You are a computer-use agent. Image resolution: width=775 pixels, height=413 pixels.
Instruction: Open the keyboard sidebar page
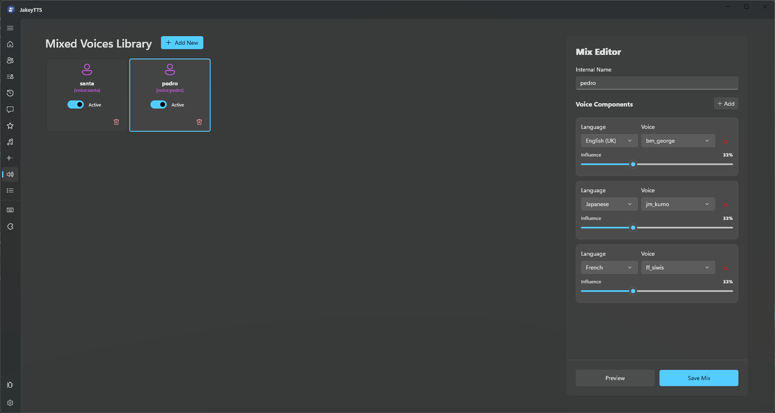pyautogui.click(x=10, y=210)
